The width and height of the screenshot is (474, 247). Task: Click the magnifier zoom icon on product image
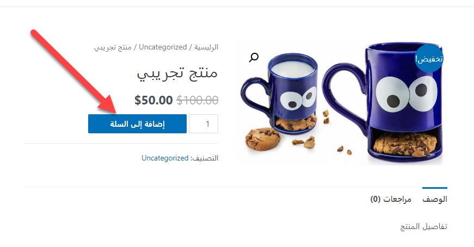[254, 57]
